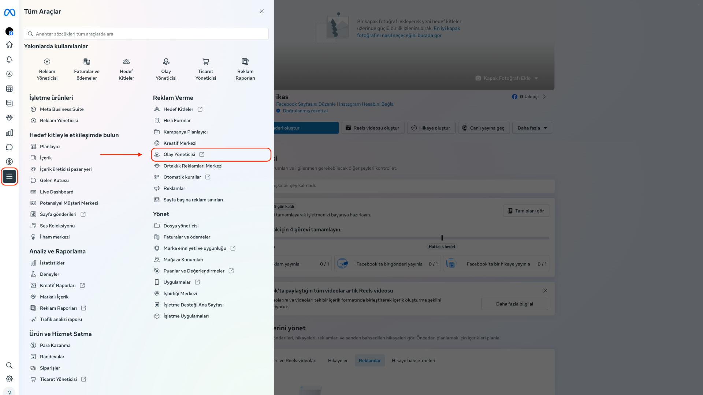
Task: Click the table grid icon in sidebar
Action: [x=10, y=89]
